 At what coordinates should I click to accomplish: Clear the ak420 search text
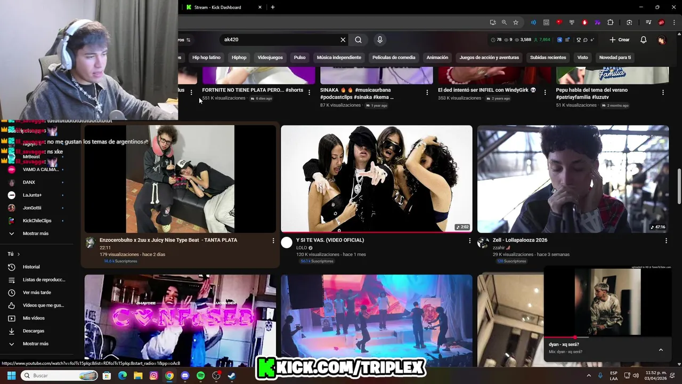[343, 39]
